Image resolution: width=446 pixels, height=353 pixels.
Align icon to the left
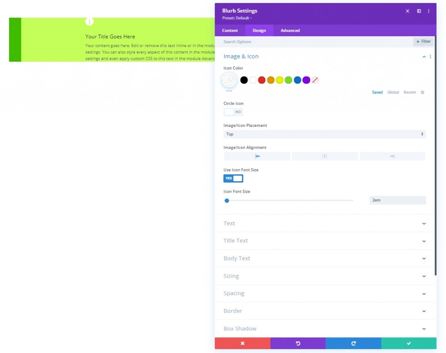point(257,156)
